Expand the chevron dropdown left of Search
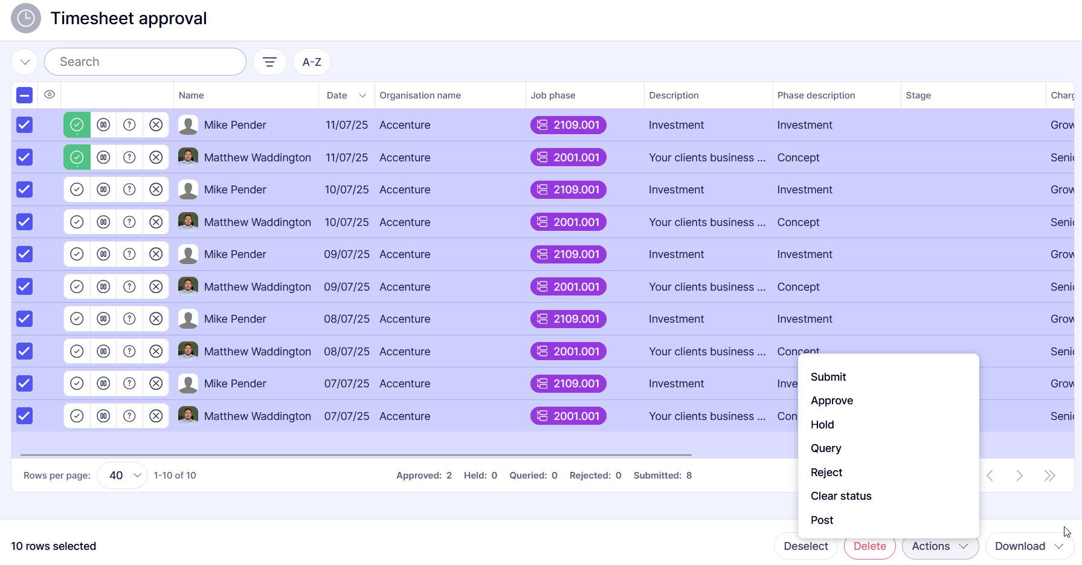Viewport: 1082px width, 565px height. pos(25,62)
